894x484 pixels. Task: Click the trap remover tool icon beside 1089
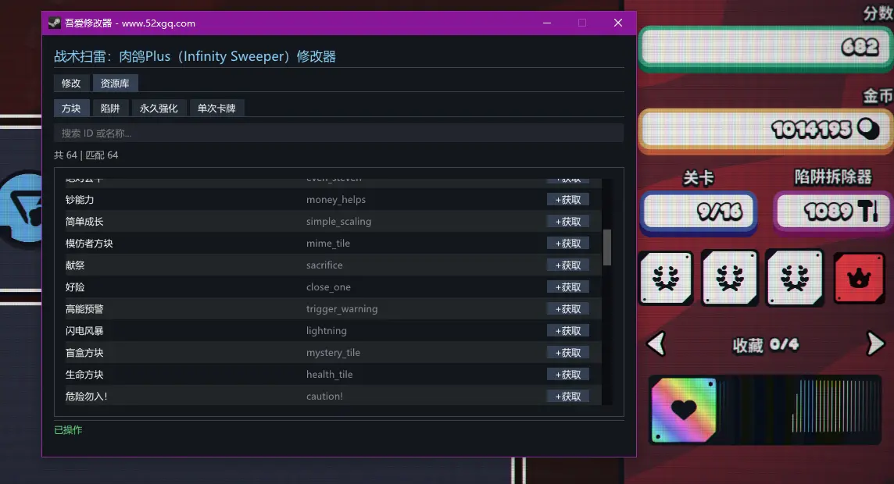[869, 211]
